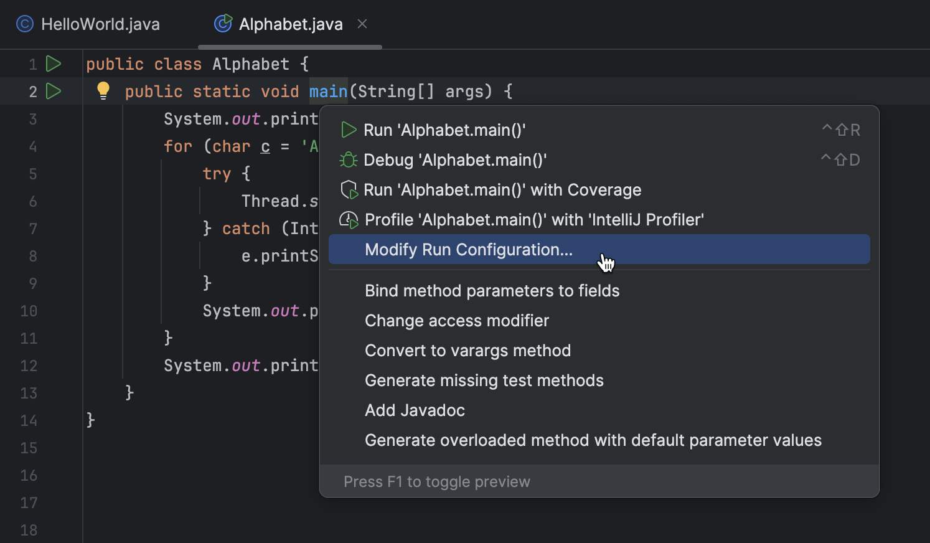The height and width of the screenshot is (543, 930).
Task: Click the green run icon in the context menu
Action: point(349,130)
